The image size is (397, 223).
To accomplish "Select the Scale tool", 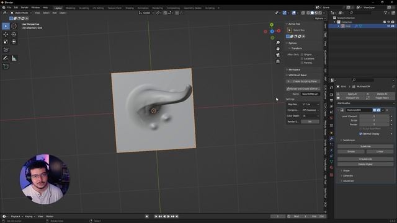I will (x=6, y=42).
